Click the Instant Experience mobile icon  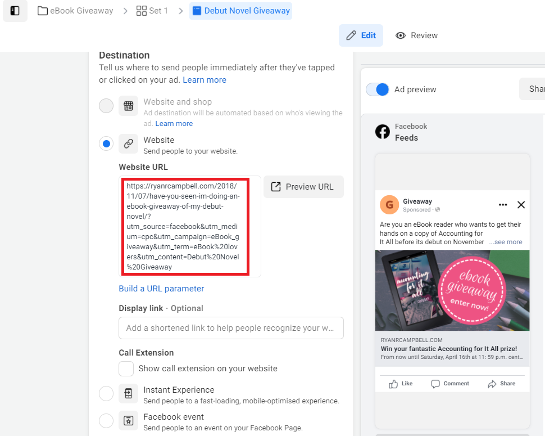point(128,394)
